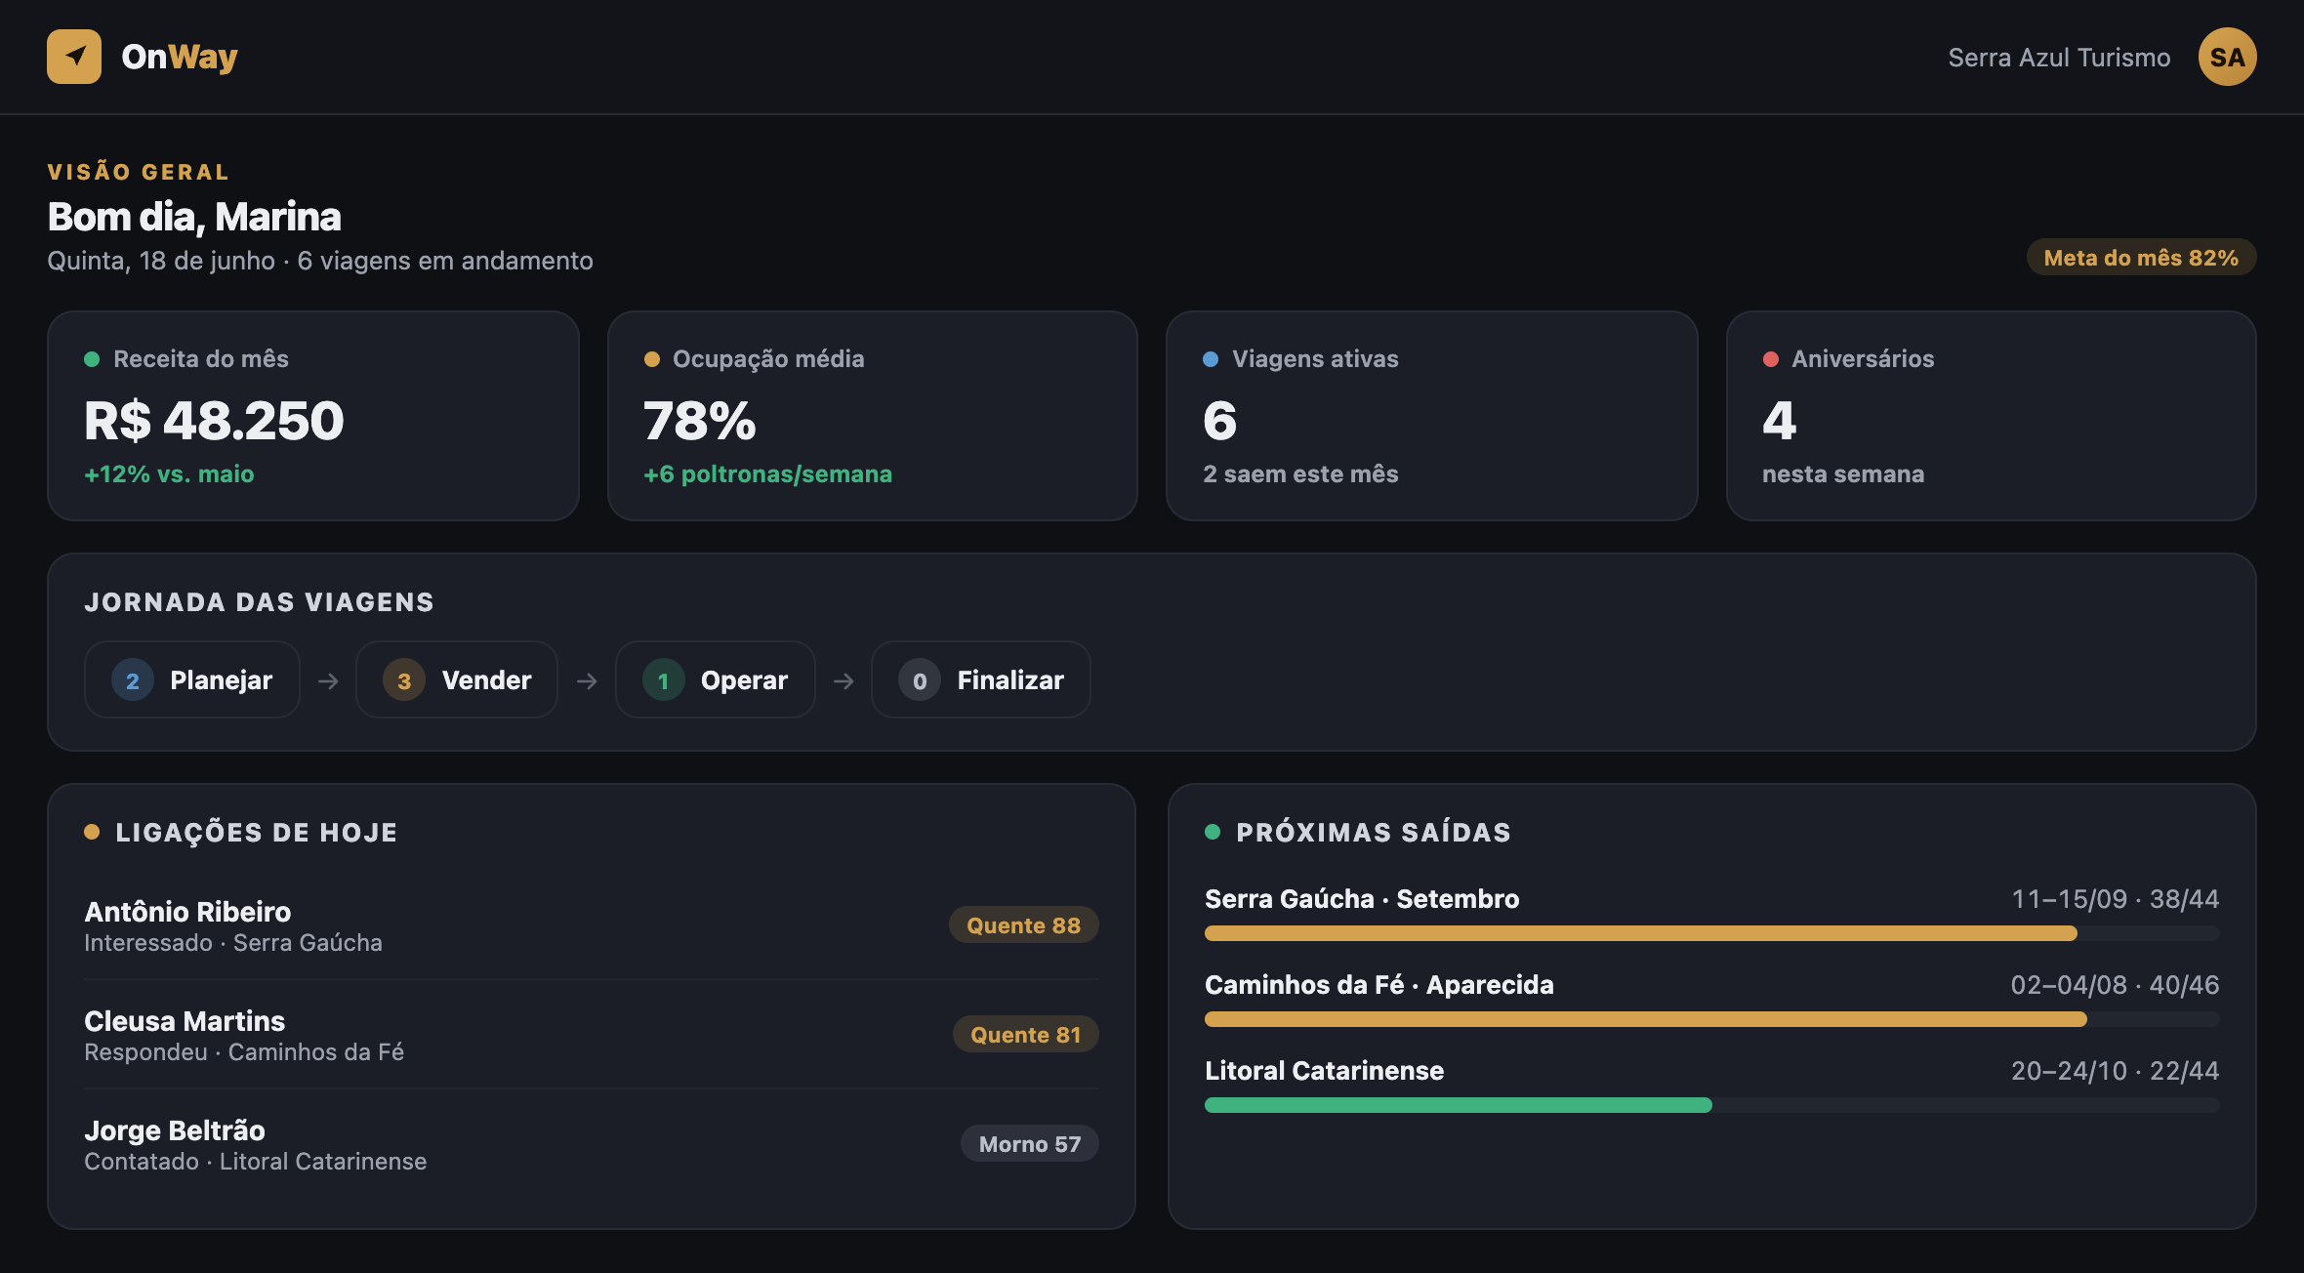Screen dimensions: 2304x1273
Task: Click the OnWay brand name
Action: [180, 57]
